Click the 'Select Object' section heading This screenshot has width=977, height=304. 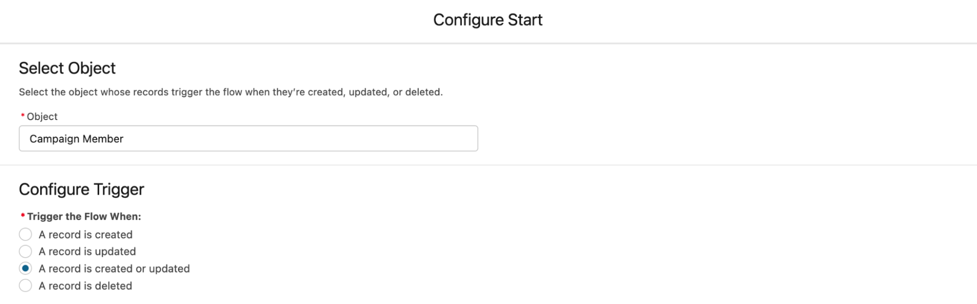point(67,68)
